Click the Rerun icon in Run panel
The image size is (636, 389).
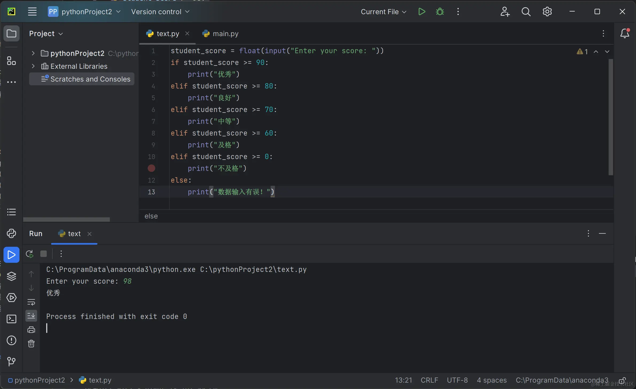(x=29, y=254)
